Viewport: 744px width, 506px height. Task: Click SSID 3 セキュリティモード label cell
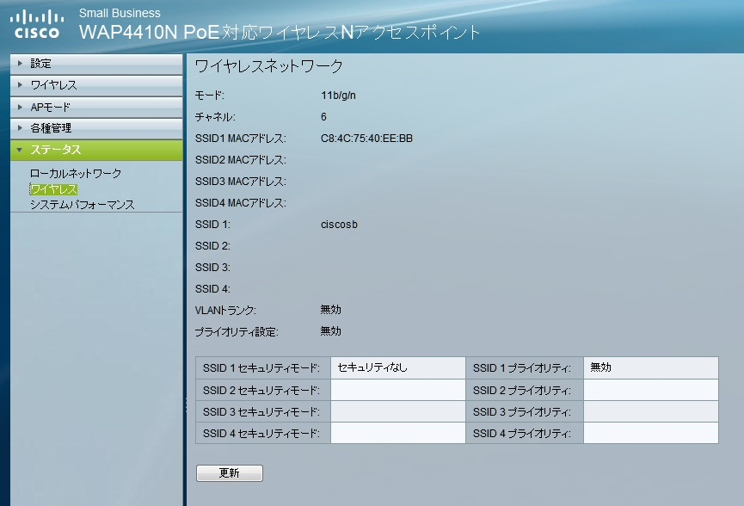click(x=263, y=411)
